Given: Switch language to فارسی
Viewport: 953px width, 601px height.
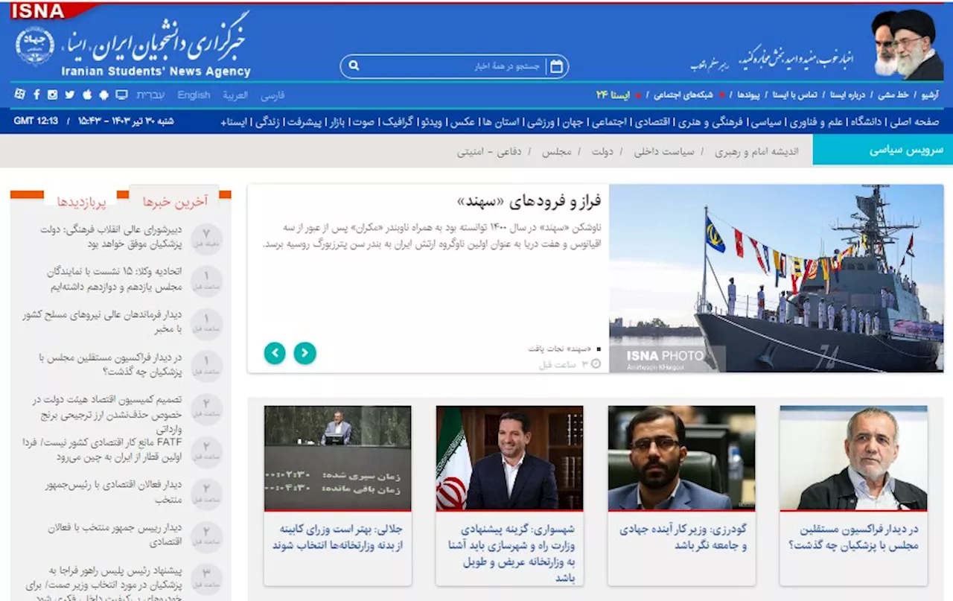Looking at the screenshot, I should click(x=272, y=95).
